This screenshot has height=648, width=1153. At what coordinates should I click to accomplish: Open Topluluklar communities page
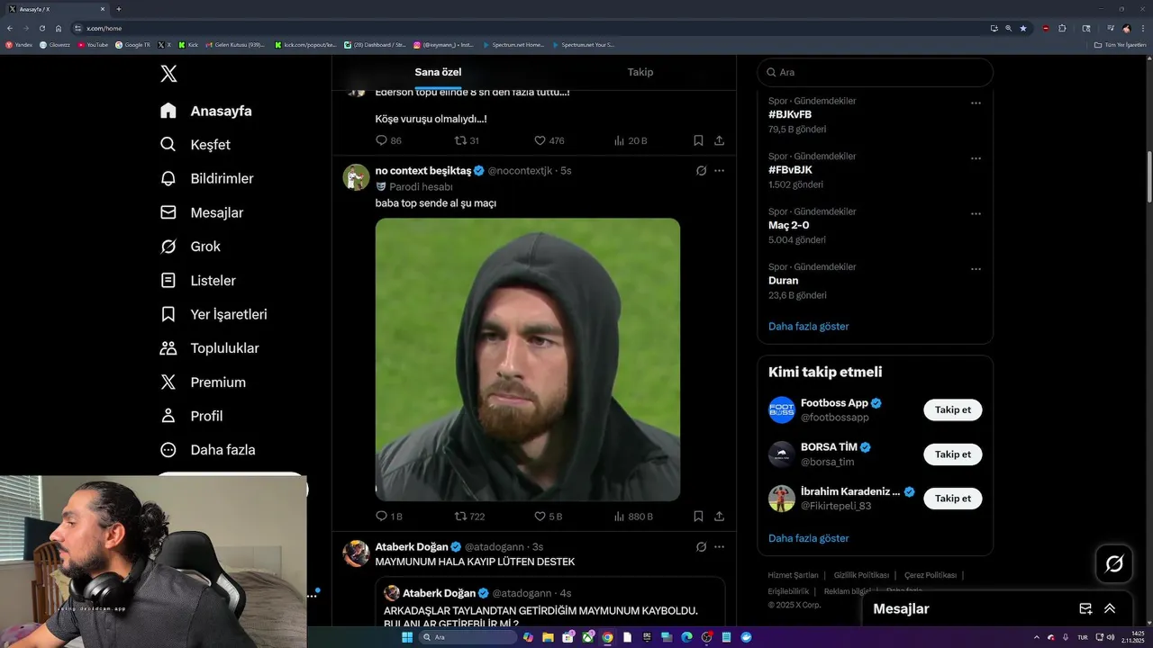[209, 348]
